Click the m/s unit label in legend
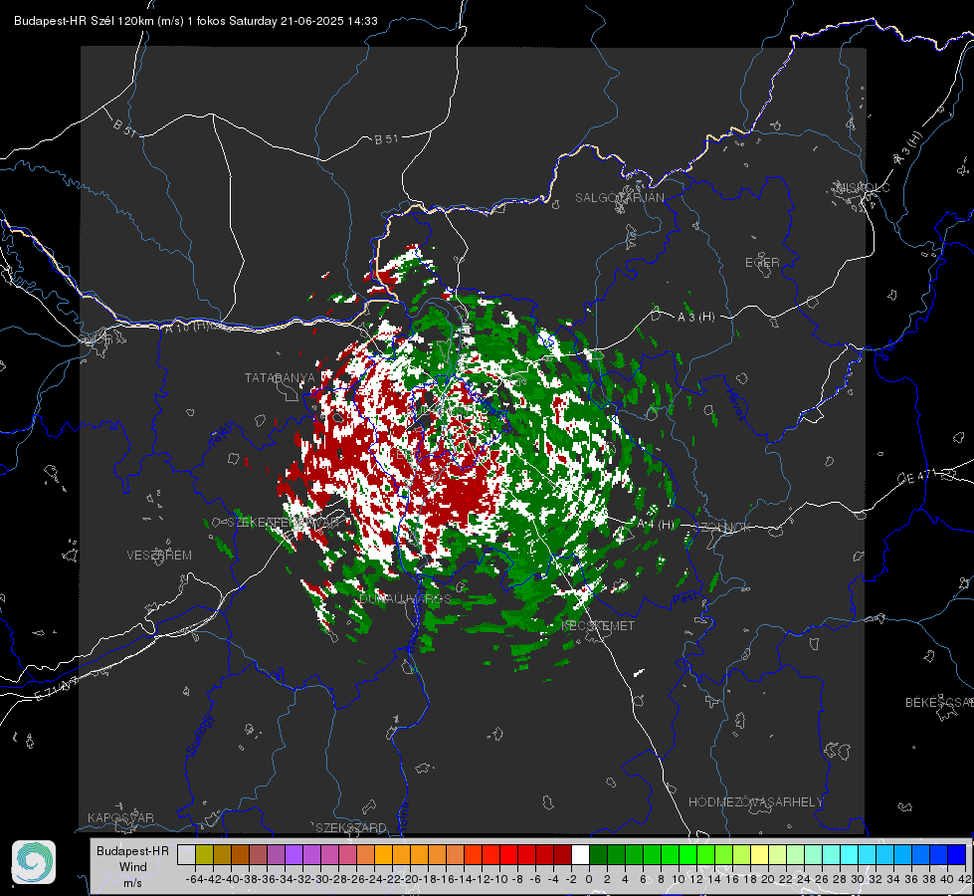Screen dimensions: 974x896 (x=133, y=882)
